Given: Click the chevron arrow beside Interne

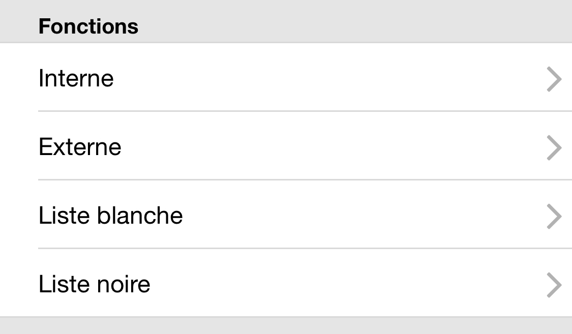Looking at the screenshot, I should 554,79.
